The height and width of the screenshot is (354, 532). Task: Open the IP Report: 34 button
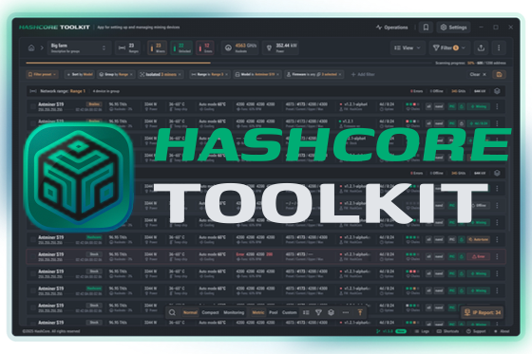pos(483,312)
